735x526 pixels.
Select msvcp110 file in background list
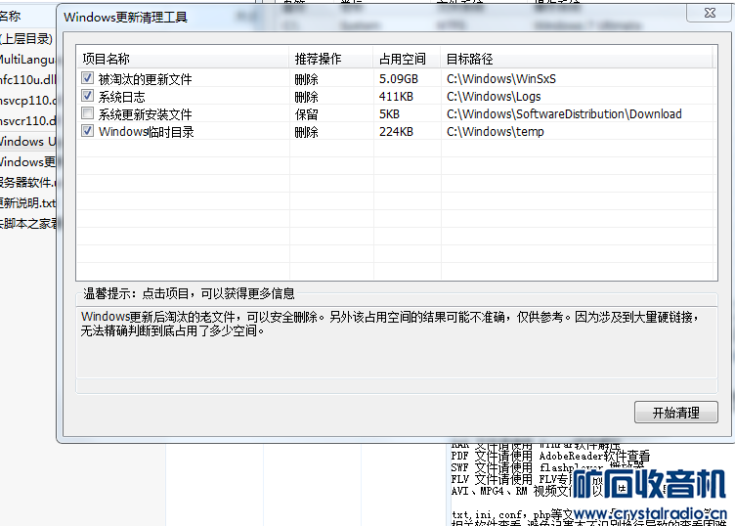pos(28,101)
